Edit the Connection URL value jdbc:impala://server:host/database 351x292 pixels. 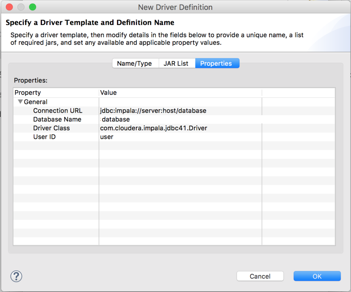click(153, 111)
